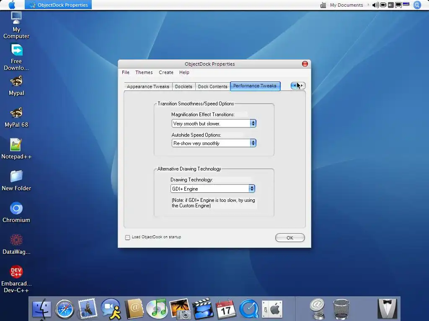The width and height of the screenshot is (429, 321).
Task: Switch to Dock Contents tab
Action: [x=212, y=87]
